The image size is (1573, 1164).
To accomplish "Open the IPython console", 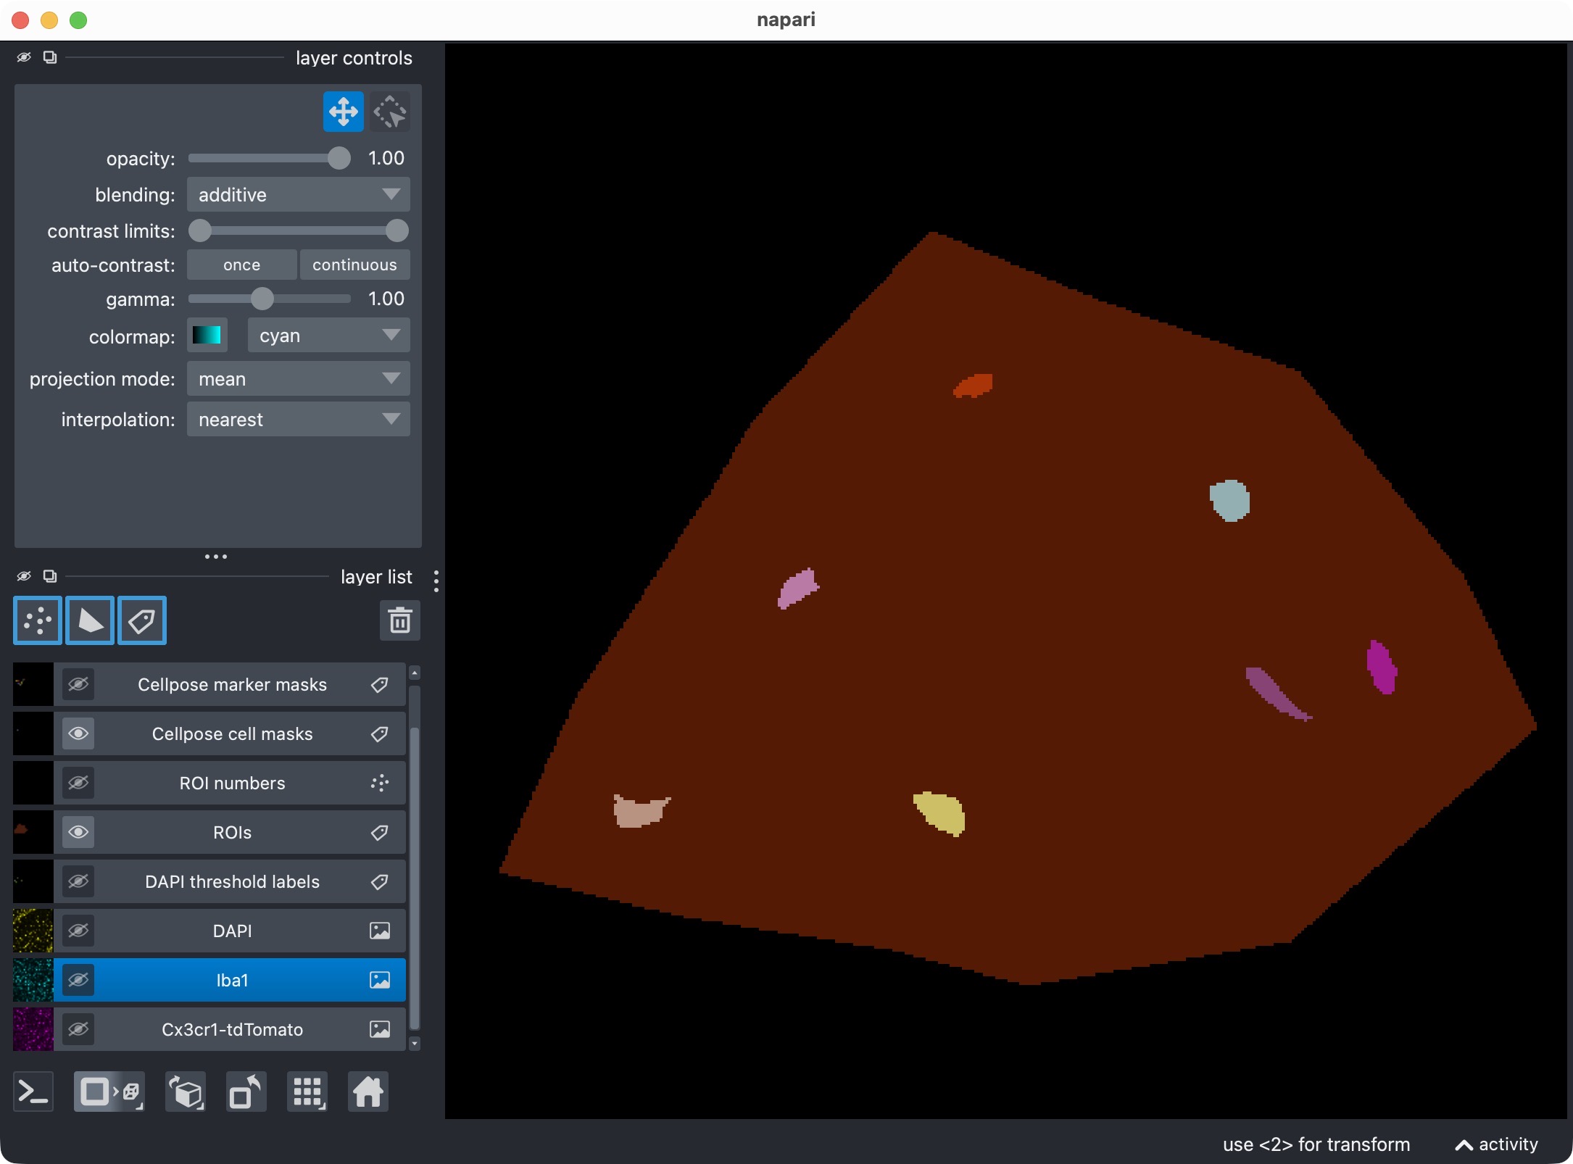I will pos(33,1092).
